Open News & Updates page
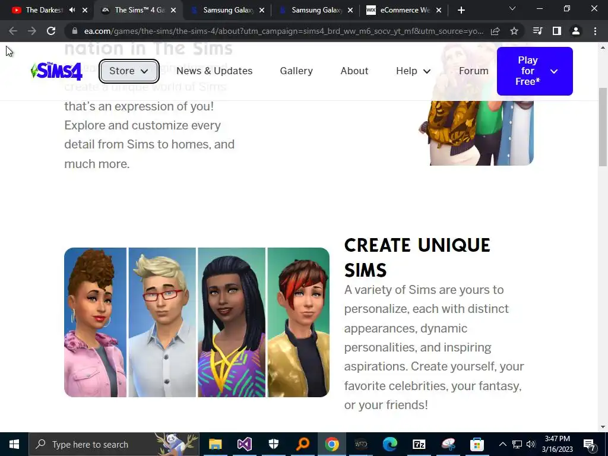Image resolution: width=608 pixels, height=456 pixels. 214,71
